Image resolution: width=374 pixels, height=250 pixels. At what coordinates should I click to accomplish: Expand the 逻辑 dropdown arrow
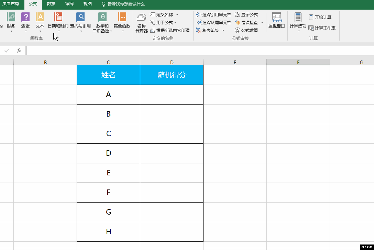click(x=26, y=31)
